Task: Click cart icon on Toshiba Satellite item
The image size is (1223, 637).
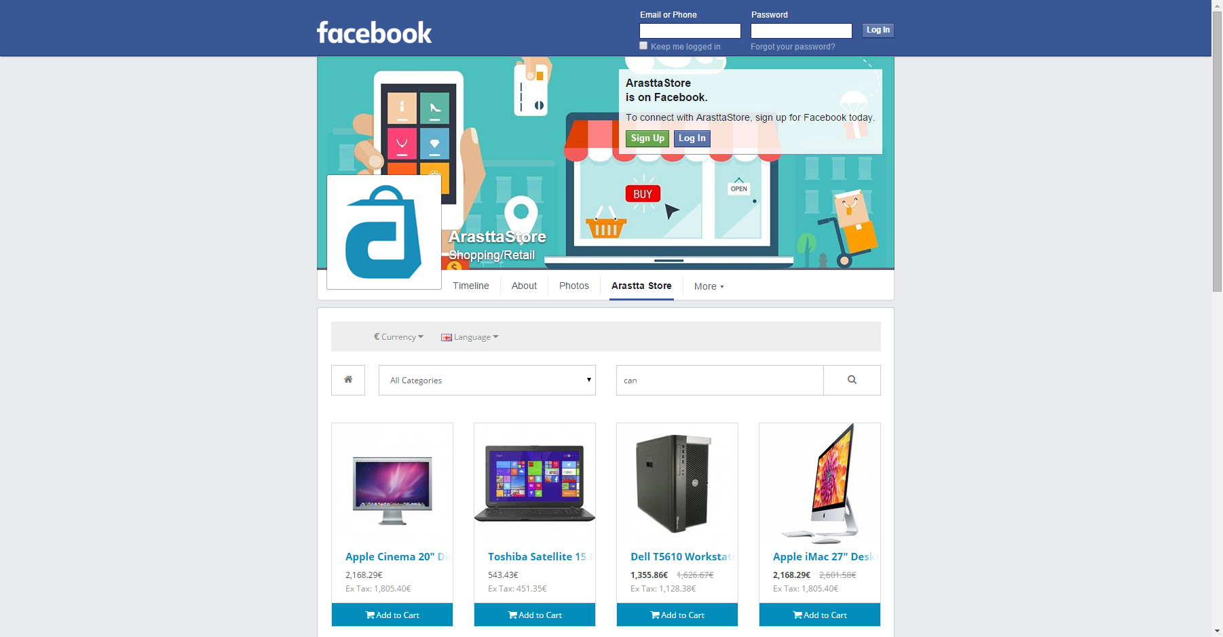Action: tap(512, 615)
